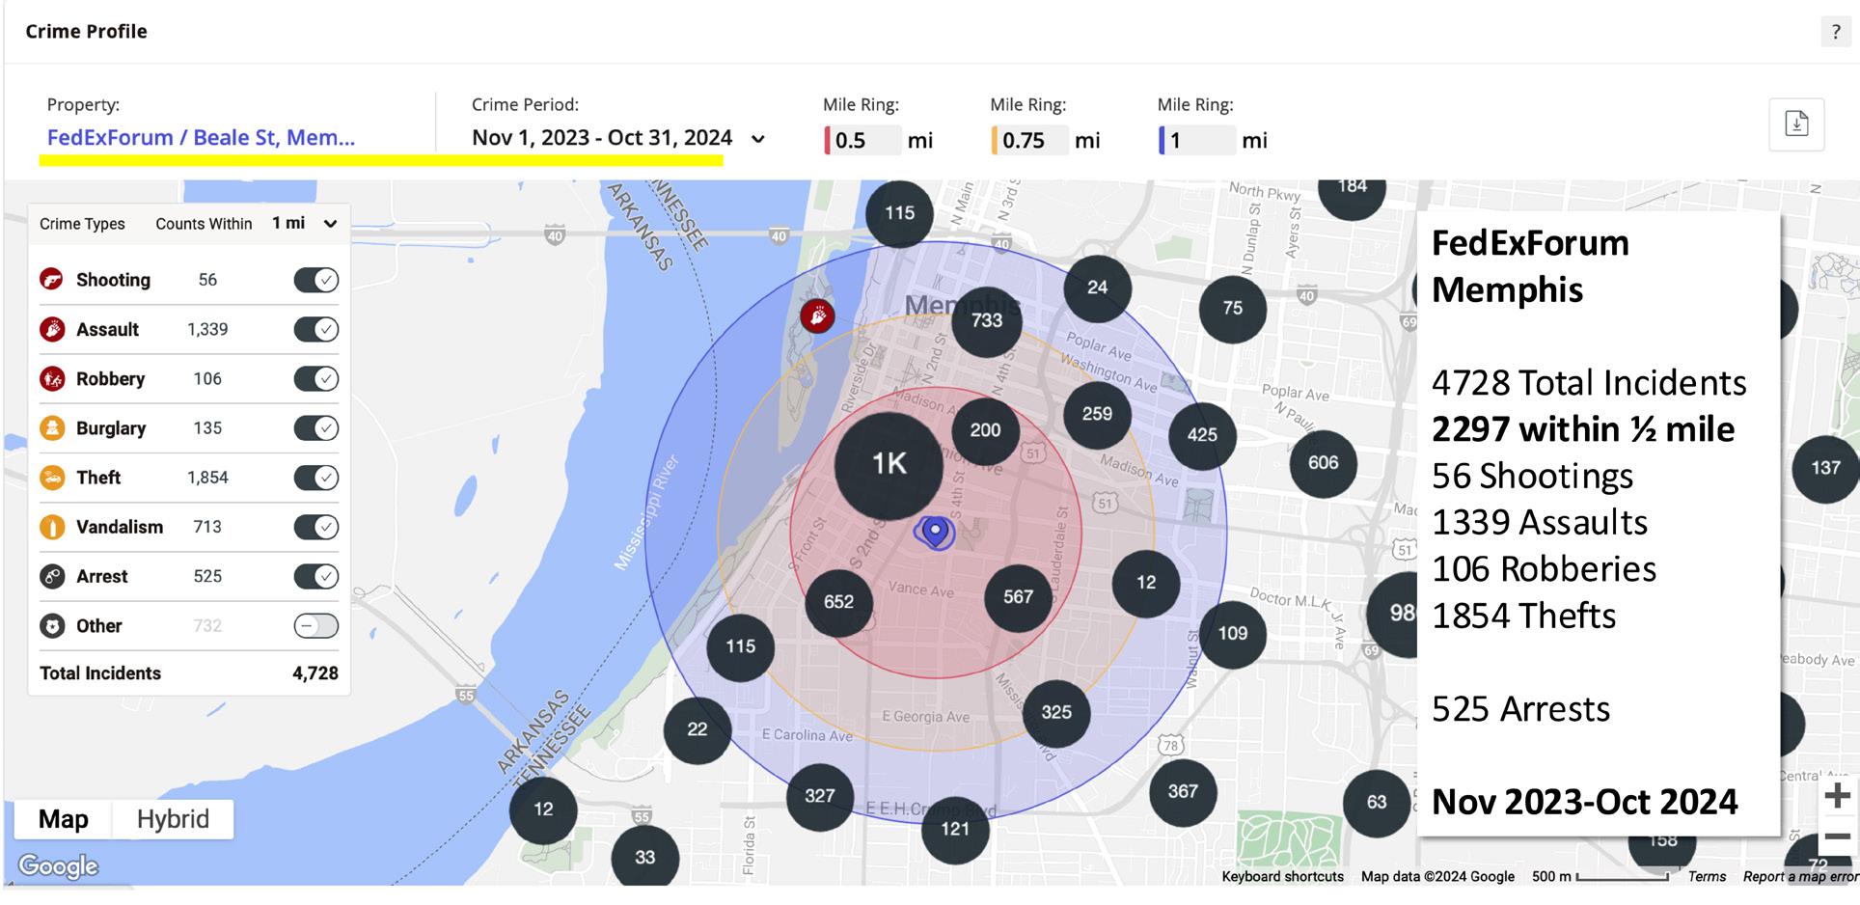The image size is (1860, 905).
Task: Disable the Burglary crime toggle
Action: tap(316, 427)
